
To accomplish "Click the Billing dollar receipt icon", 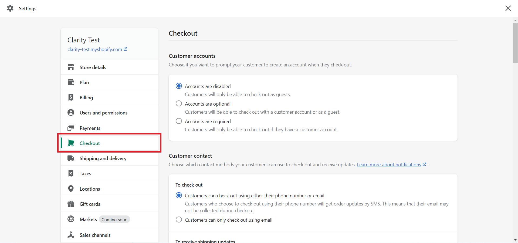I will click(71, 97).
